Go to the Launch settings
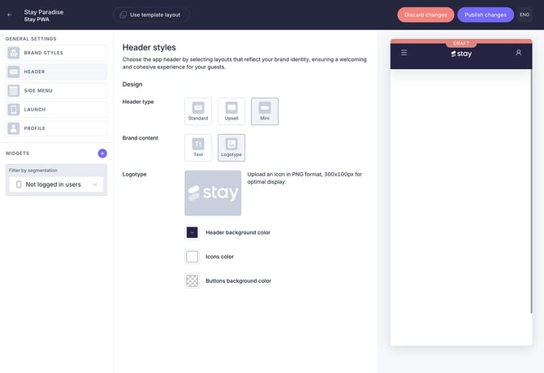544x373 pixels. click(56, 110)
